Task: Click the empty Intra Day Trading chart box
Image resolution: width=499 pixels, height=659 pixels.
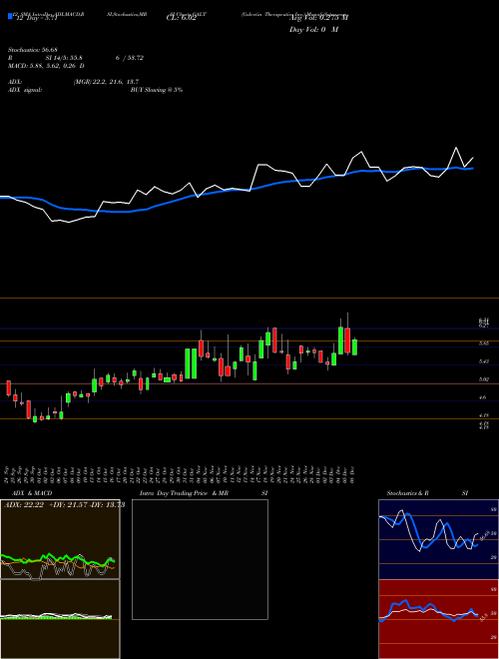Action: point(200,559)
